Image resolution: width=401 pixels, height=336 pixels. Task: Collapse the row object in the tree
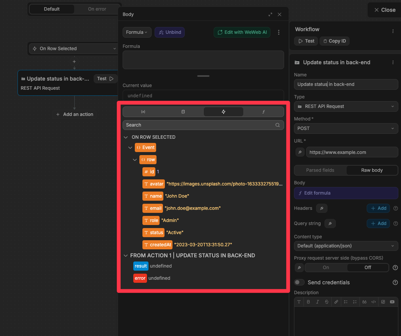click(135, 160)
